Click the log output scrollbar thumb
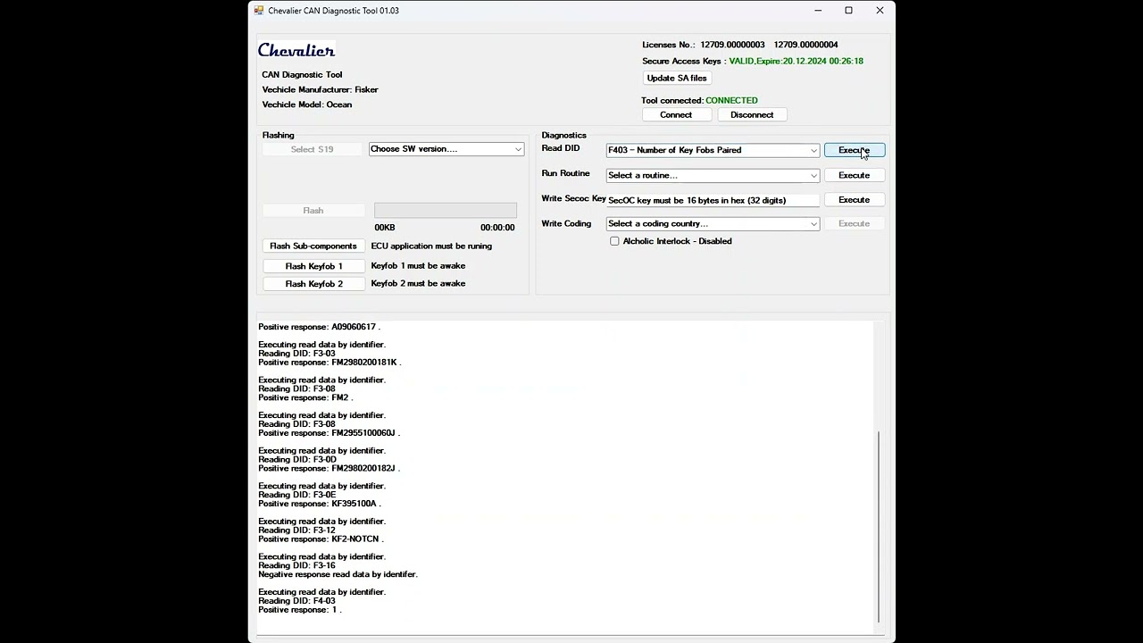 pyautogui.click(x=879, y=527)
